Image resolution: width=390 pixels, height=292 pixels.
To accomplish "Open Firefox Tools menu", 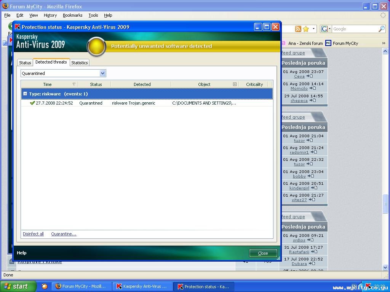I will pos(93,15).
